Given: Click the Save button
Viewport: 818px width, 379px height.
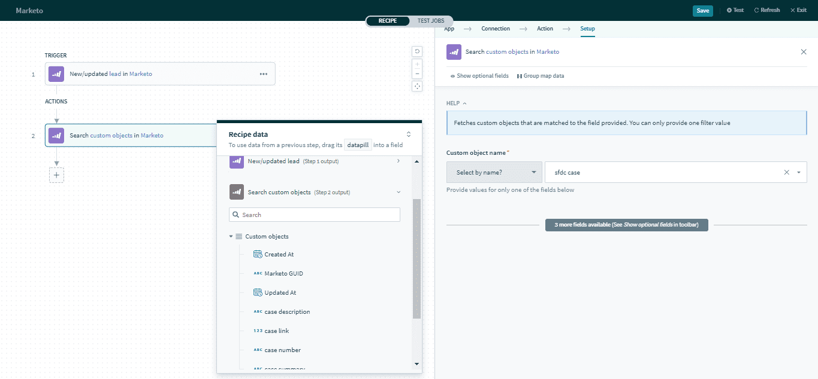Looking at the screenshot, I should click(702, 10).
